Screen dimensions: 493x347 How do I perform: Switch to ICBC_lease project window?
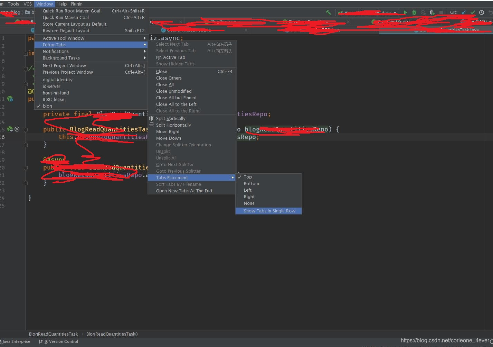pyautogui.click(x=91, y=99)
